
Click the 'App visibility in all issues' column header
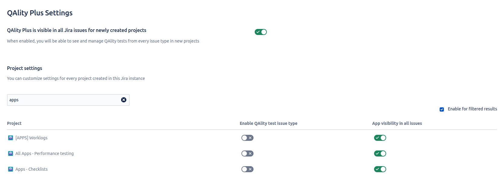397,123
